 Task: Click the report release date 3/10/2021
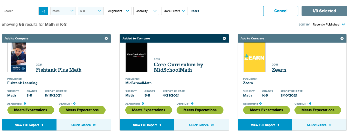click(x=289, y=95)
